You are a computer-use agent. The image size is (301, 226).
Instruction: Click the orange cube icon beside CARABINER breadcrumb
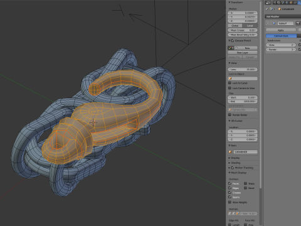point(280,9)
